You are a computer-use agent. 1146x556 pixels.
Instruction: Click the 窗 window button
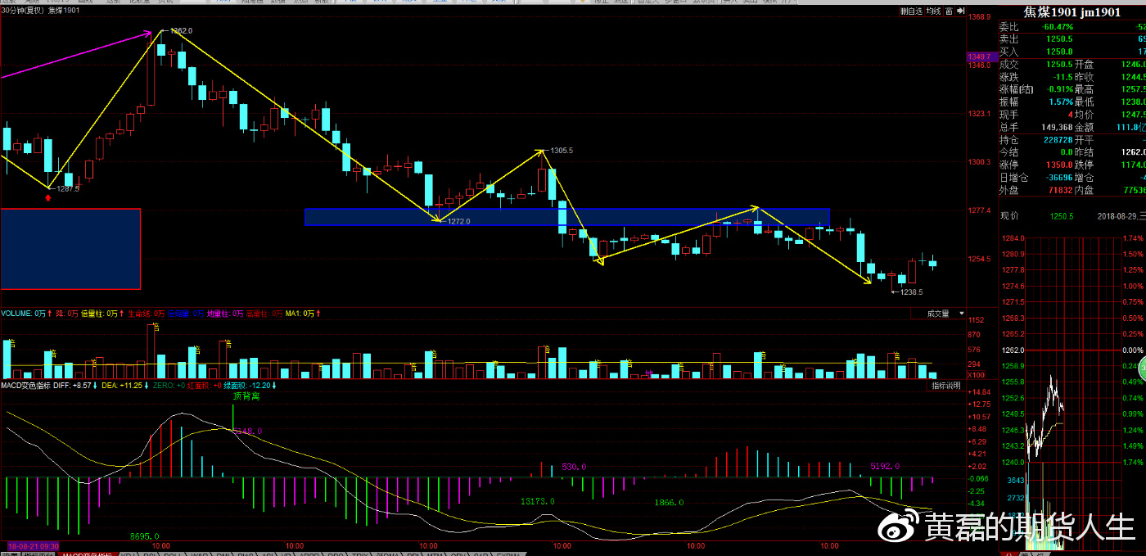pos(948,11)
